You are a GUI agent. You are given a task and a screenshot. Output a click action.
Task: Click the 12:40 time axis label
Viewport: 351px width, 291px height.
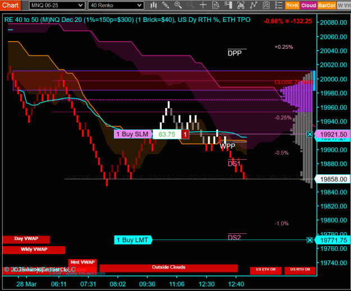point(236,284)
